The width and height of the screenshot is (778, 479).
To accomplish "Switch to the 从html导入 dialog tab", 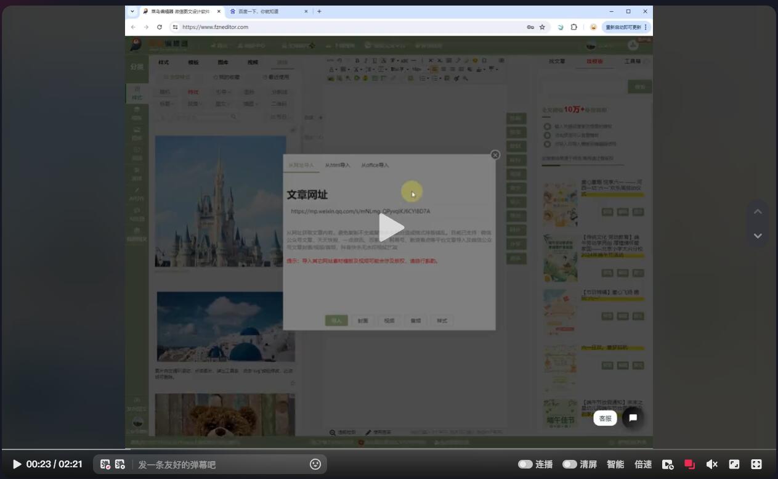I will pos(338,165).
